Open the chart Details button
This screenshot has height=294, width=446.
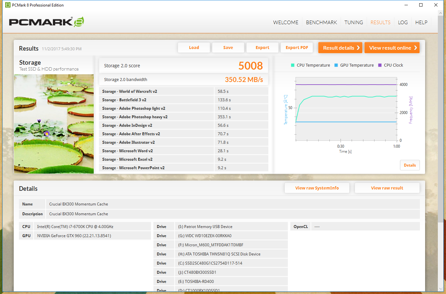point(410,165)
